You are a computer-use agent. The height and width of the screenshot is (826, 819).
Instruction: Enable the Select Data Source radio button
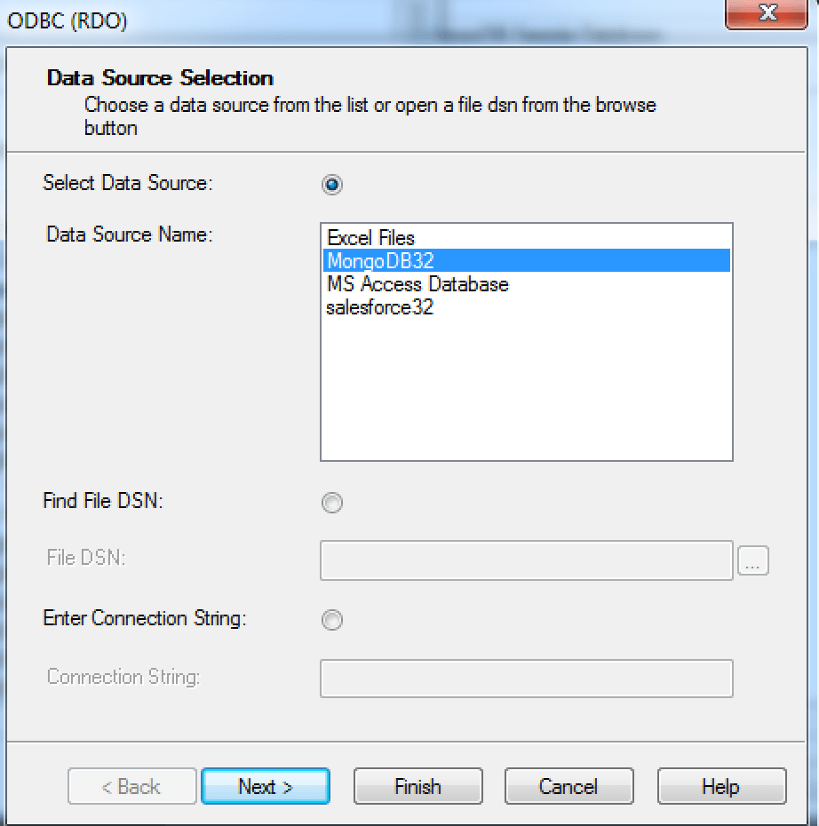point(331,185)
